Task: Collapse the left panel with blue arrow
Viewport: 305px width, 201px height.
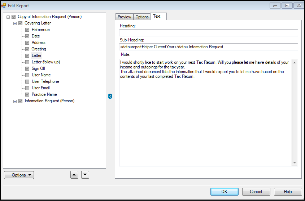Action: pos(110,96)
